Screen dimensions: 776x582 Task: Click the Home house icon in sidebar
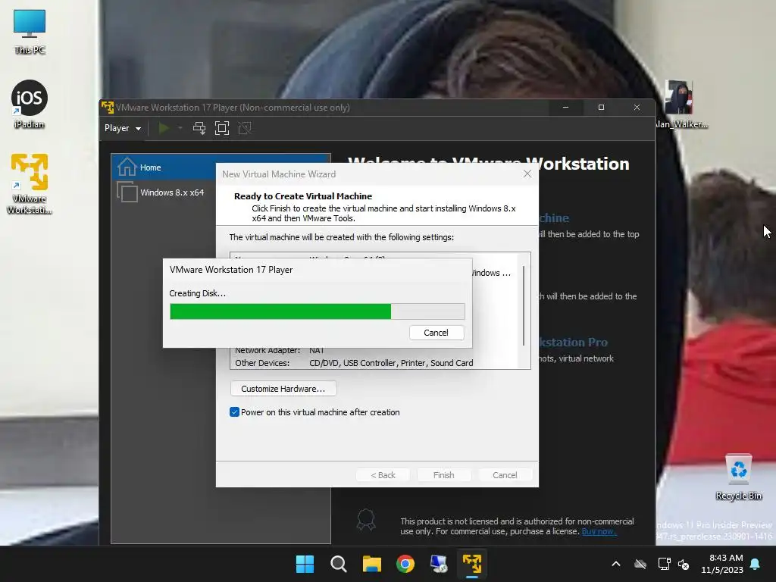pos(127,167)
